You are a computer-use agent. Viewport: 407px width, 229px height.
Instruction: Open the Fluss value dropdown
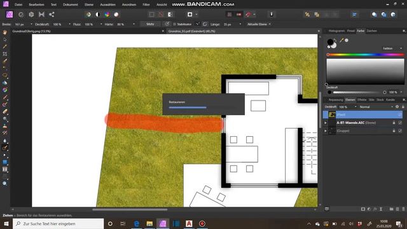click(101, 24)
